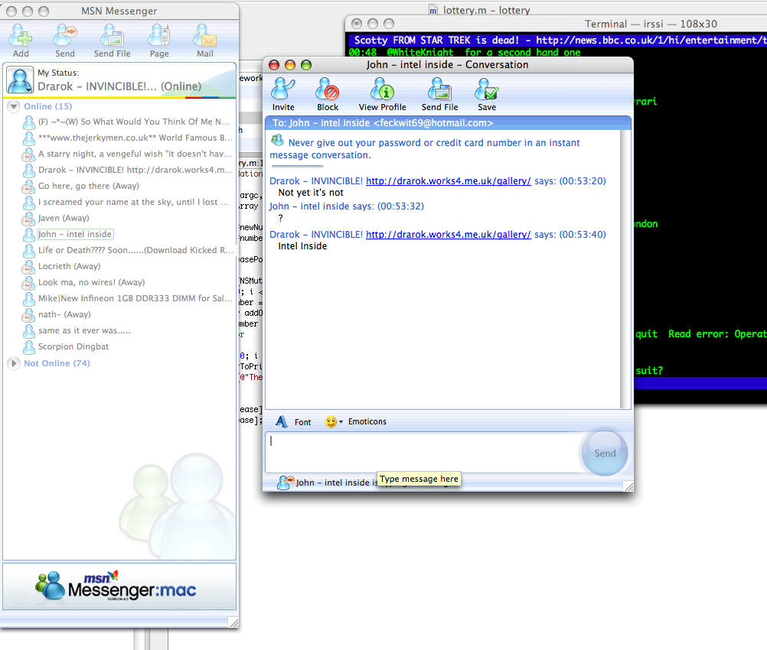Click the typing status icon at conversation bottom
This screenshot has width=767, height=650.
(286, 483)
